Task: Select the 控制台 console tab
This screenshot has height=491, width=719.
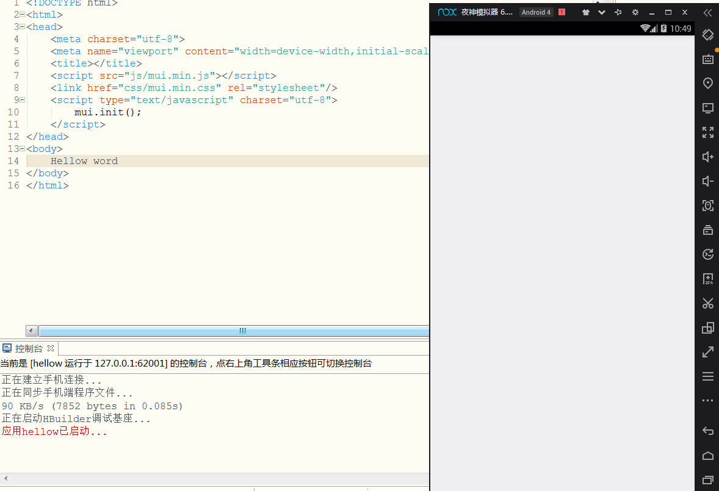Action: pyautogui.click(x=28, y=349)
